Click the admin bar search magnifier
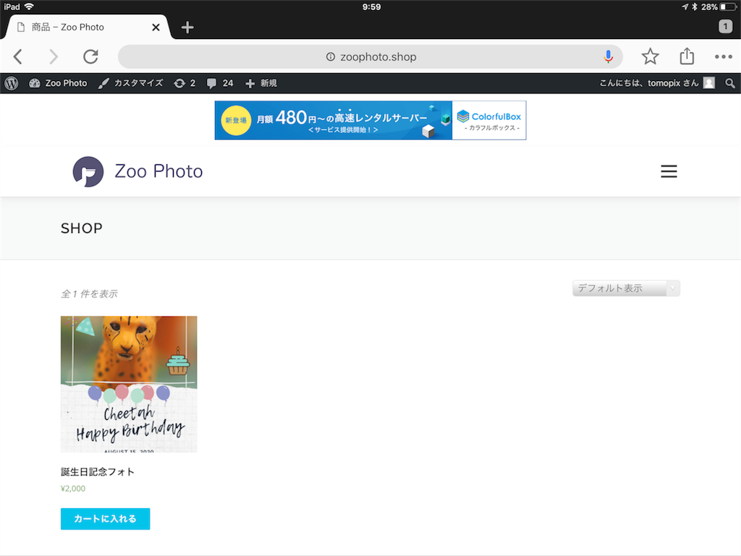 click(730, 83)
